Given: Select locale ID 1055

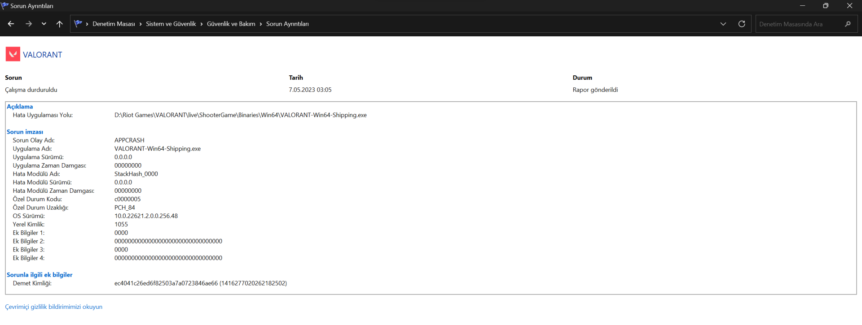Looking at the screenshot, I should point(121,224).
